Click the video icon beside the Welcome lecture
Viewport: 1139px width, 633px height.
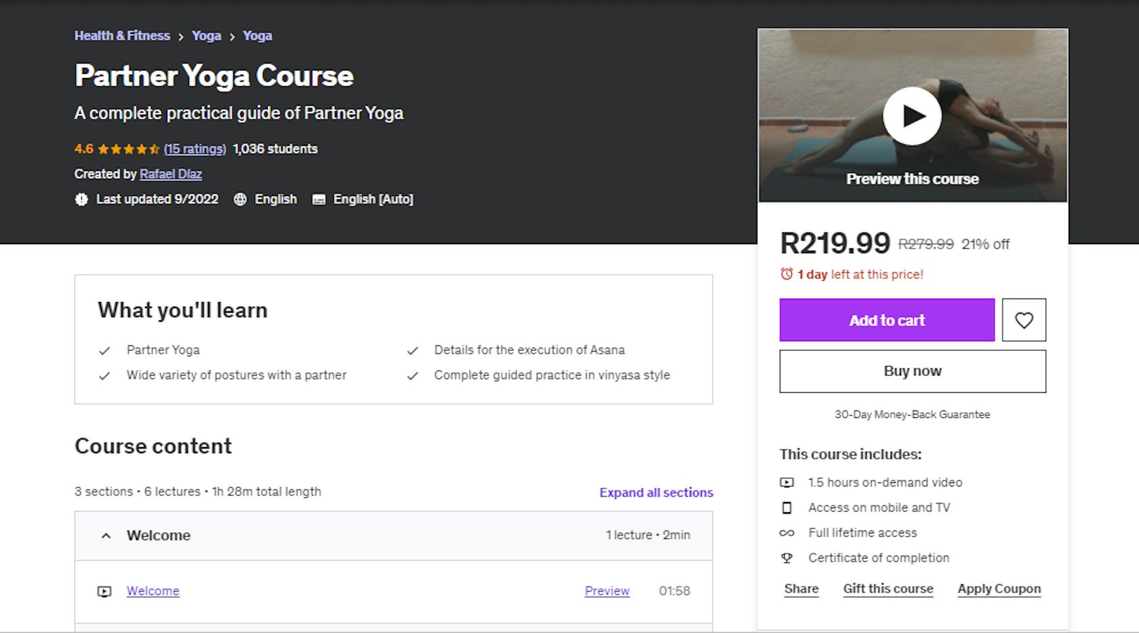(x=103, y=591)
